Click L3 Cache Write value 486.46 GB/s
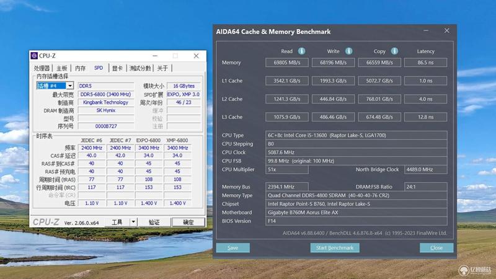Viewport: 496px width, 279px height. pyautogui.click(x=333, y=117)
